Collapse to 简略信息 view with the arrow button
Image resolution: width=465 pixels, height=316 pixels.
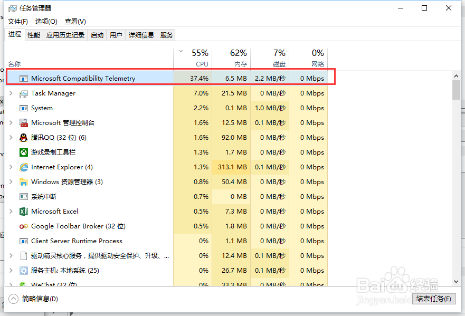pyautogui.click(x=13, y=299)
